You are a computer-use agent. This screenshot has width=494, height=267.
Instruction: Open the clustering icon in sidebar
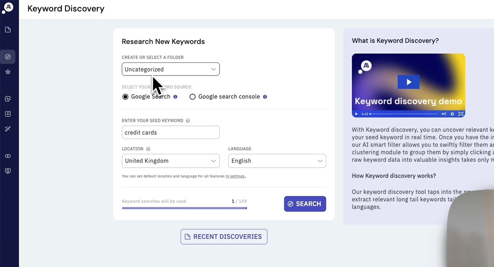coord(8,72)
